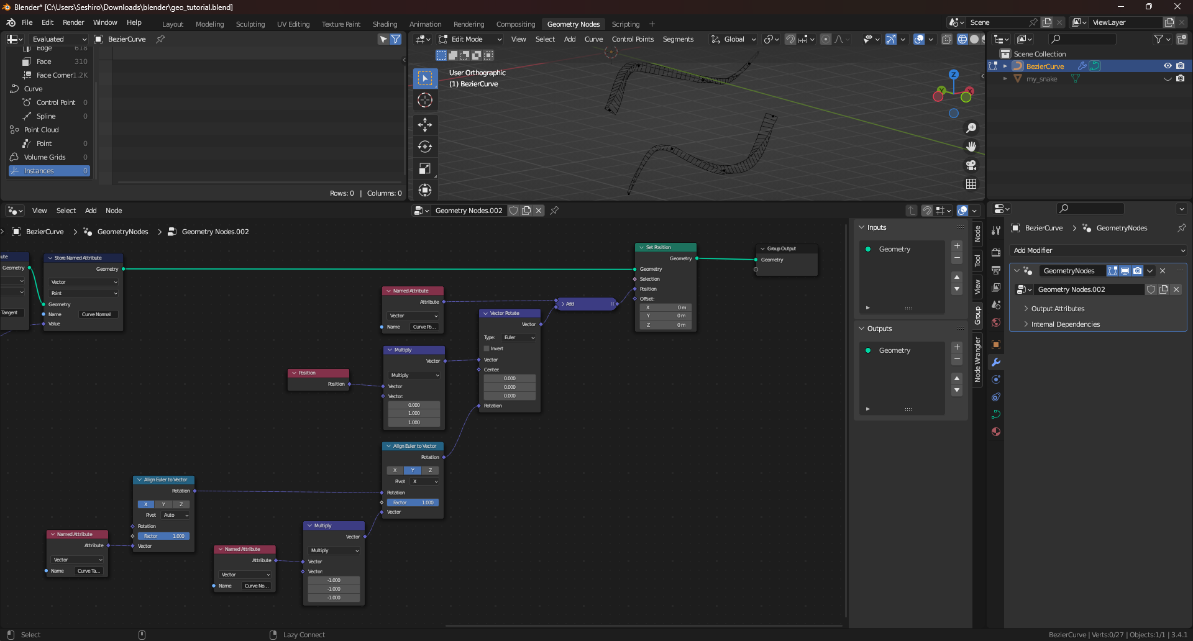This screenshot has height=641, width=1193.
Task: Adjust the Factor slider in Align Euler to Vector
Action: pyautogui.click(x=413, y=502)
